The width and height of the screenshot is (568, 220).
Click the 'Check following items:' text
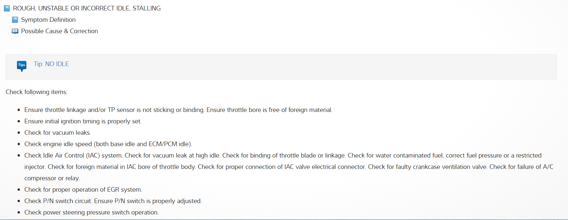pyautogui.click(x=36, y=92)
